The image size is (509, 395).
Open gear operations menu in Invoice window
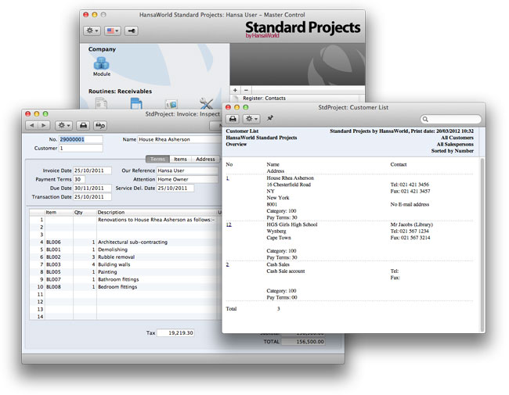click(x=63, y=125)
